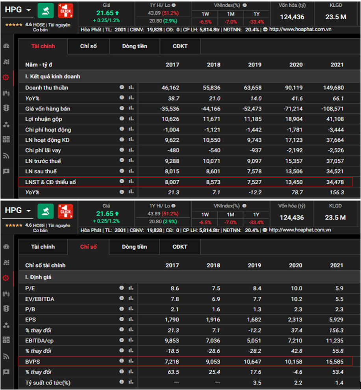Click the red 1-Click order icon above the Định giá table
361x390 pixels.
point(65,211)
